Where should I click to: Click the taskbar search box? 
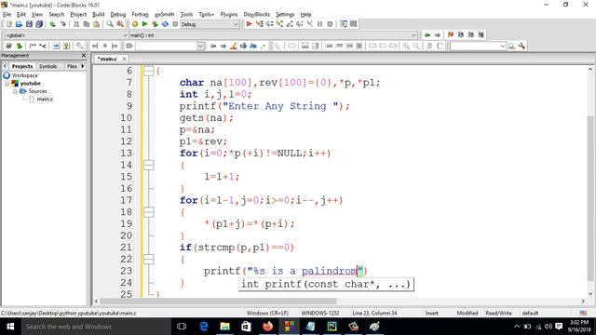click(95, 327)
